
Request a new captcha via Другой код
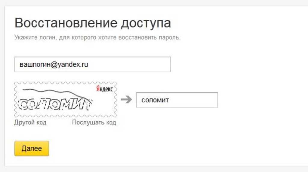click(30, 122)
